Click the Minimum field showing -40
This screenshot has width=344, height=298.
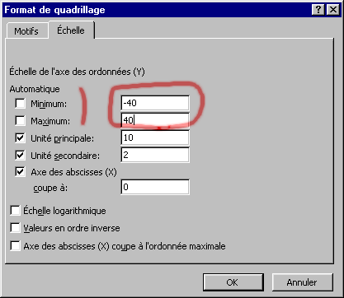coord(155,103)
